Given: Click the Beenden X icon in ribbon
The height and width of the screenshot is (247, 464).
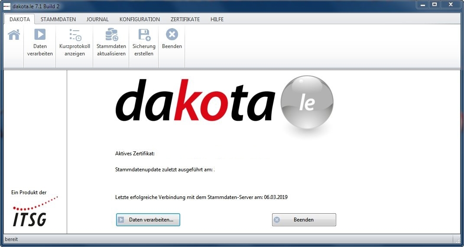Looking at the screenshot, I should 172,34.
